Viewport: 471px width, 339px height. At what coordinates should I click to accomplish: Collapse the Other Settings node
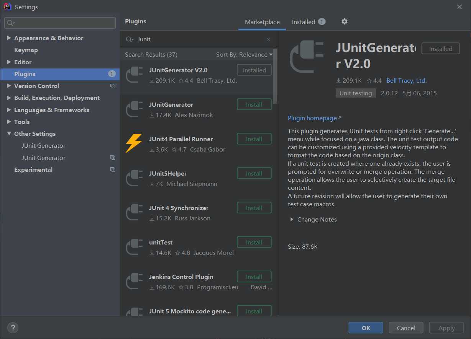click(9, 134)
